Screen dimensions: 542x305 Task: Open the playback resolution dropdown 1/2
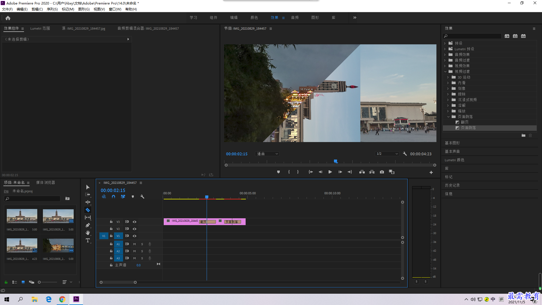point(387,154)
